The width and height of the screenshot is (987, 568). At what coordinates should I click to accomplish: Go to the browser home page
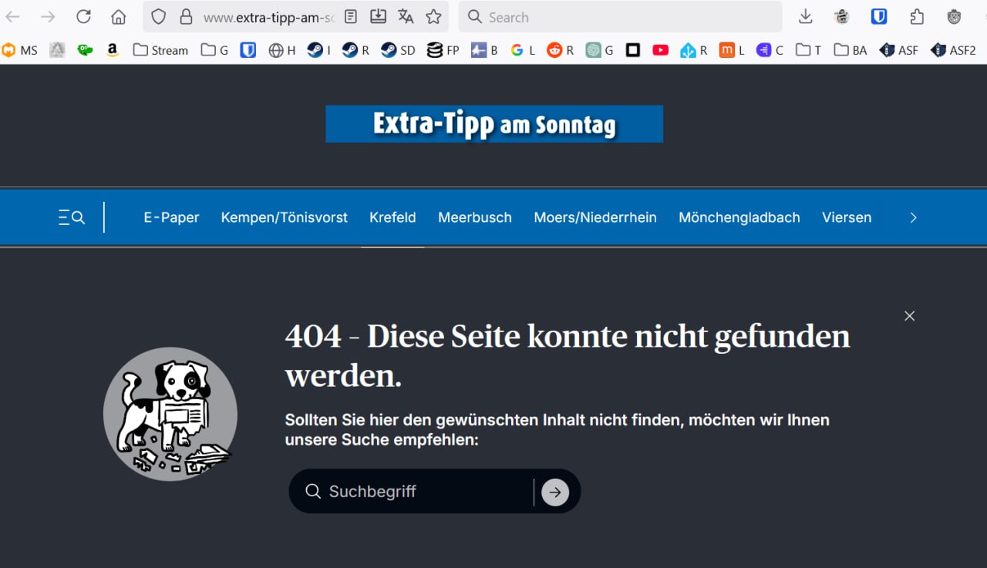118,17
